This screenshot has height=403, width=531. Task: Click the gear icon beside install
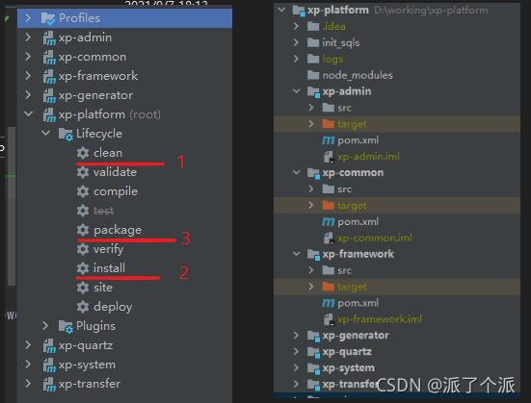pos(83,268)
